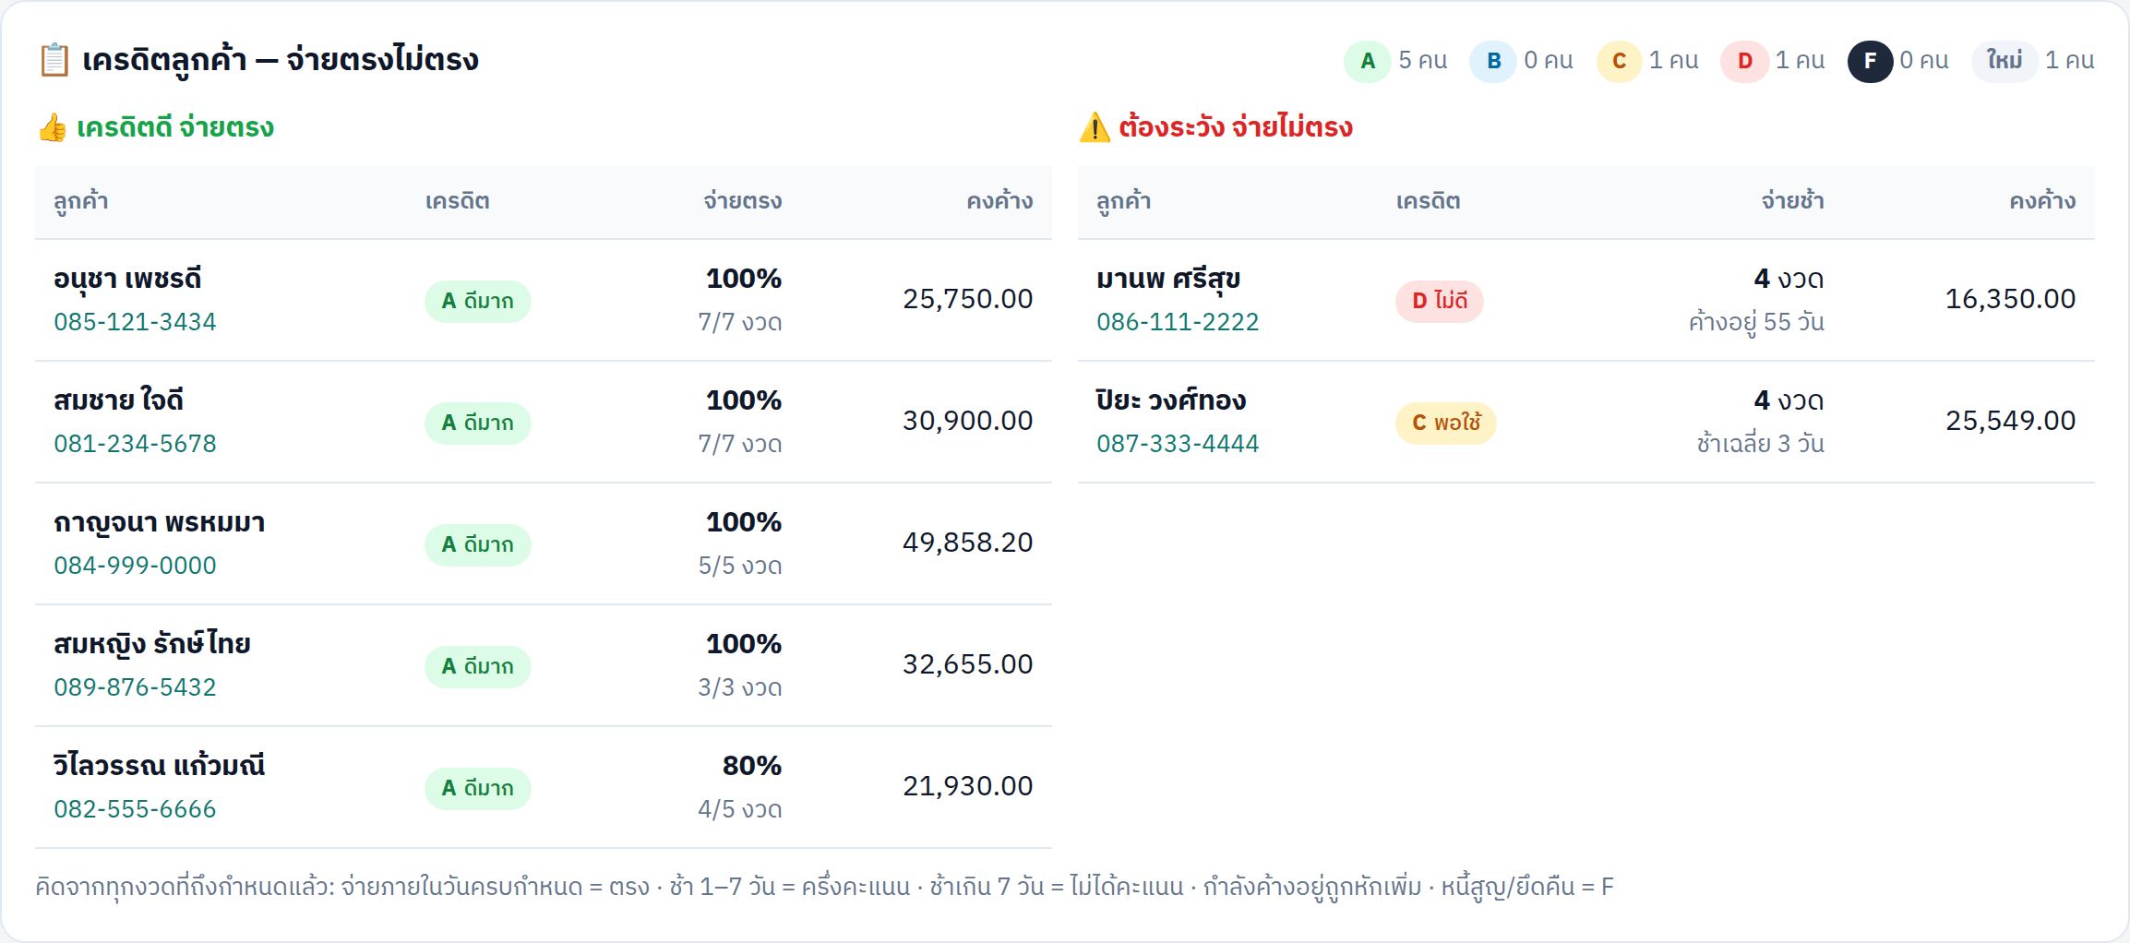This screenshot has width=2130, height=943.
Task: Open customer วิไลวรรณ แก้วมณี
Action: click(x=160, y=765)
